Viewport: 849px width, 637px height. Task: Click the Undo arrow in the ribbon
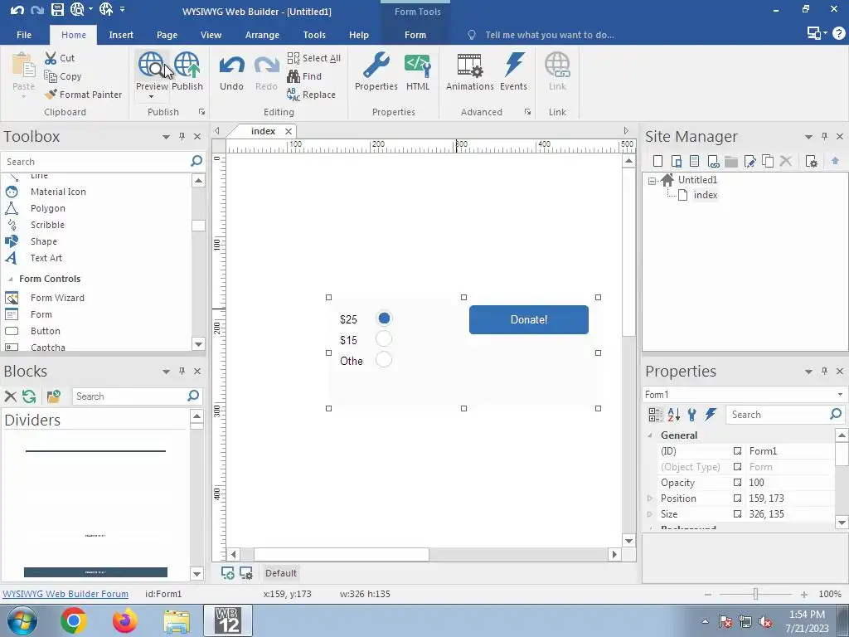231,66
